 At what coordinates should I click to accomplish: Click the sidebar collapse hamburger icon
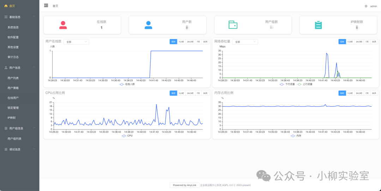coord(46,6)
